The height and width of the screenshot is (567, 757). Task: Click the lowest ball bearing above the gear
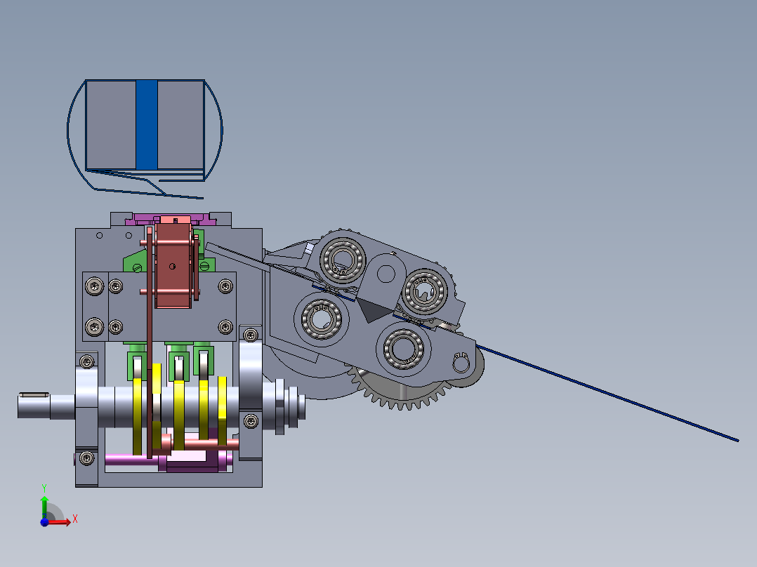pos(402,349)
